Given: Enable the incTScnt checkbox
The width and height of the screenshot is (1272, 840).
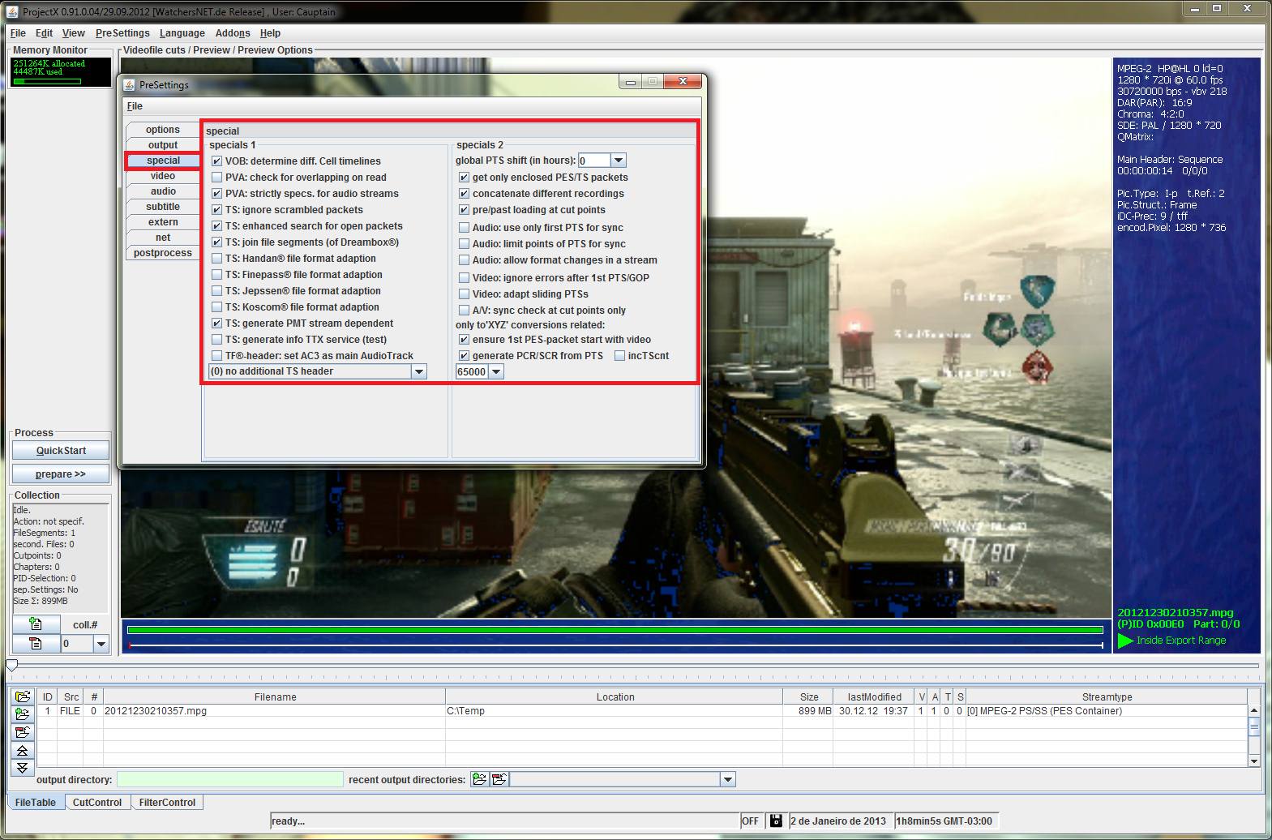Looking at the screenshot, I should 619,356.
